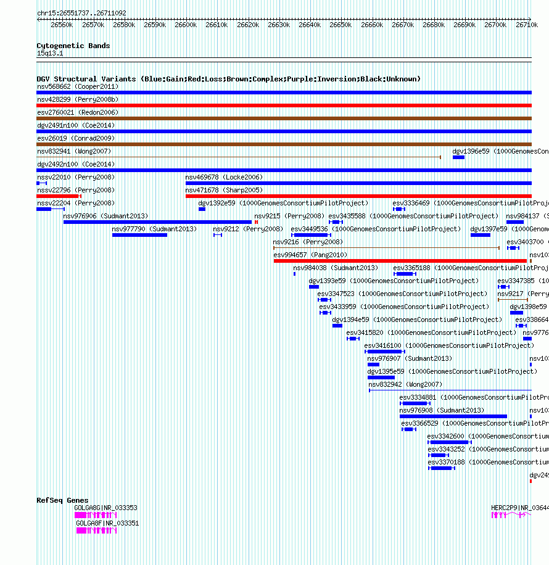Screen dimensions: 549x565
Task: Click the esv3416100 variant label
Action: (449, 346)
